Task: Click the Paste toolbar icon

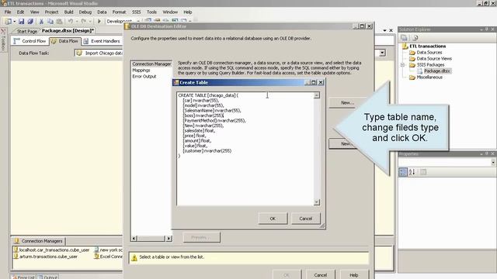Action: click(59, 22)
